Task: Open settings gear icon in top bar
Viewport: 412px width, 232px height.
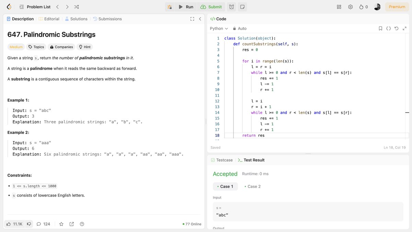Action: (x=350, y=7)
